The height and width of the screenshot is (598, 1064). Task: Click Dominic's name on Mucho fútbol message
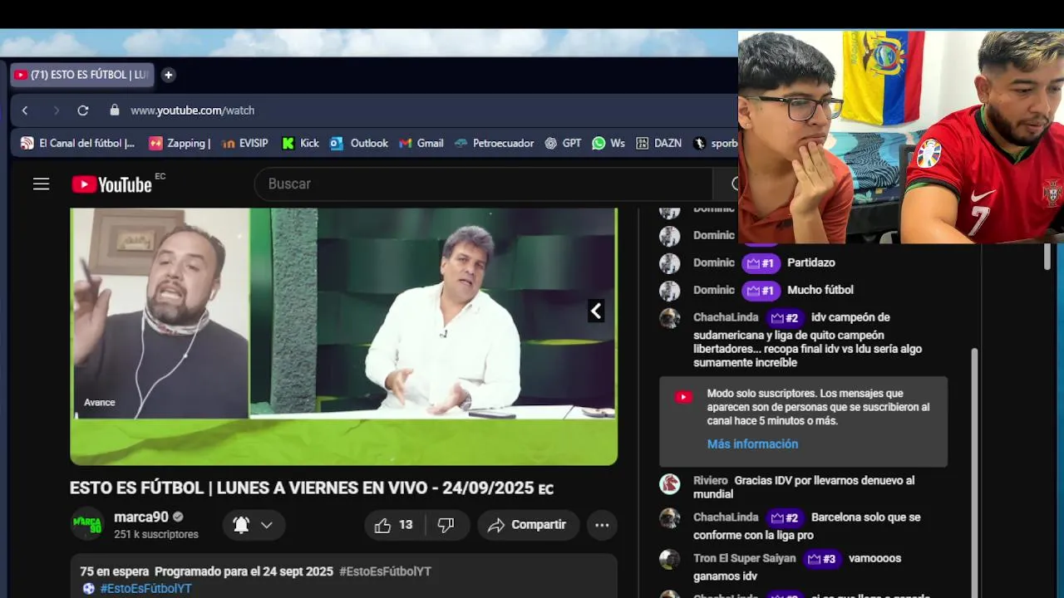(x=714, y=290)
